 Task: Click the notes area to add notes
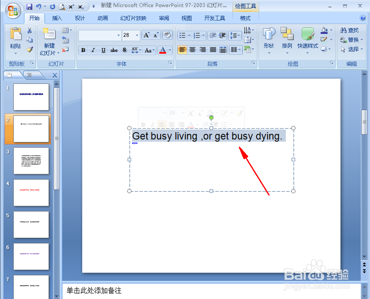tap(211, 291)
